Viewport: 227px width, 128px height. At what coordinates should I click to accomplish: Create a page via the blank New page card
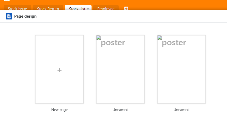pos(59,79)
